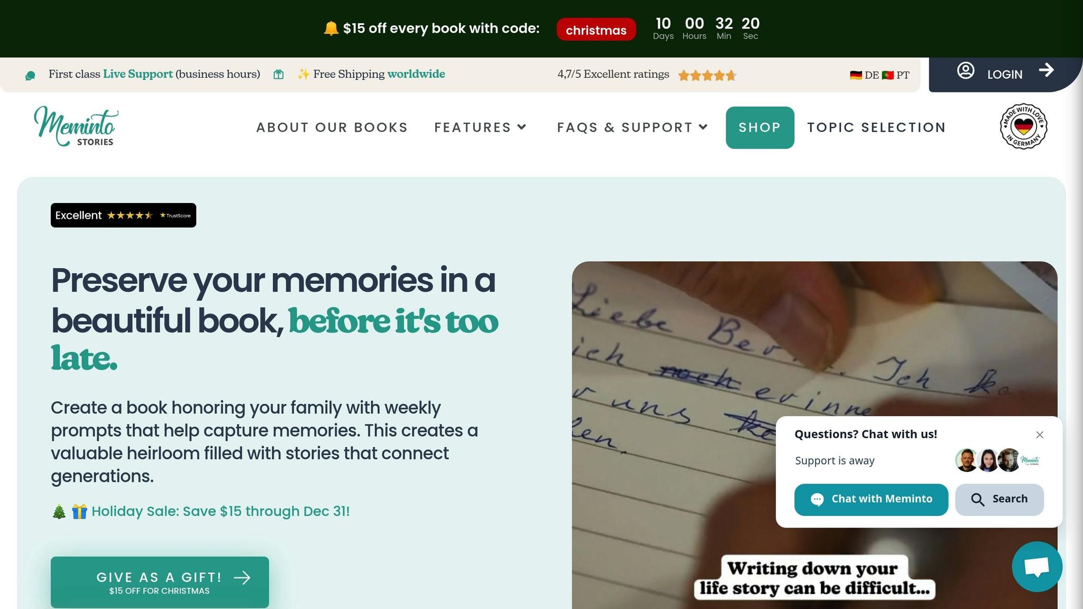Click the GIVE AS A GIFT button

tap(160, 582)
